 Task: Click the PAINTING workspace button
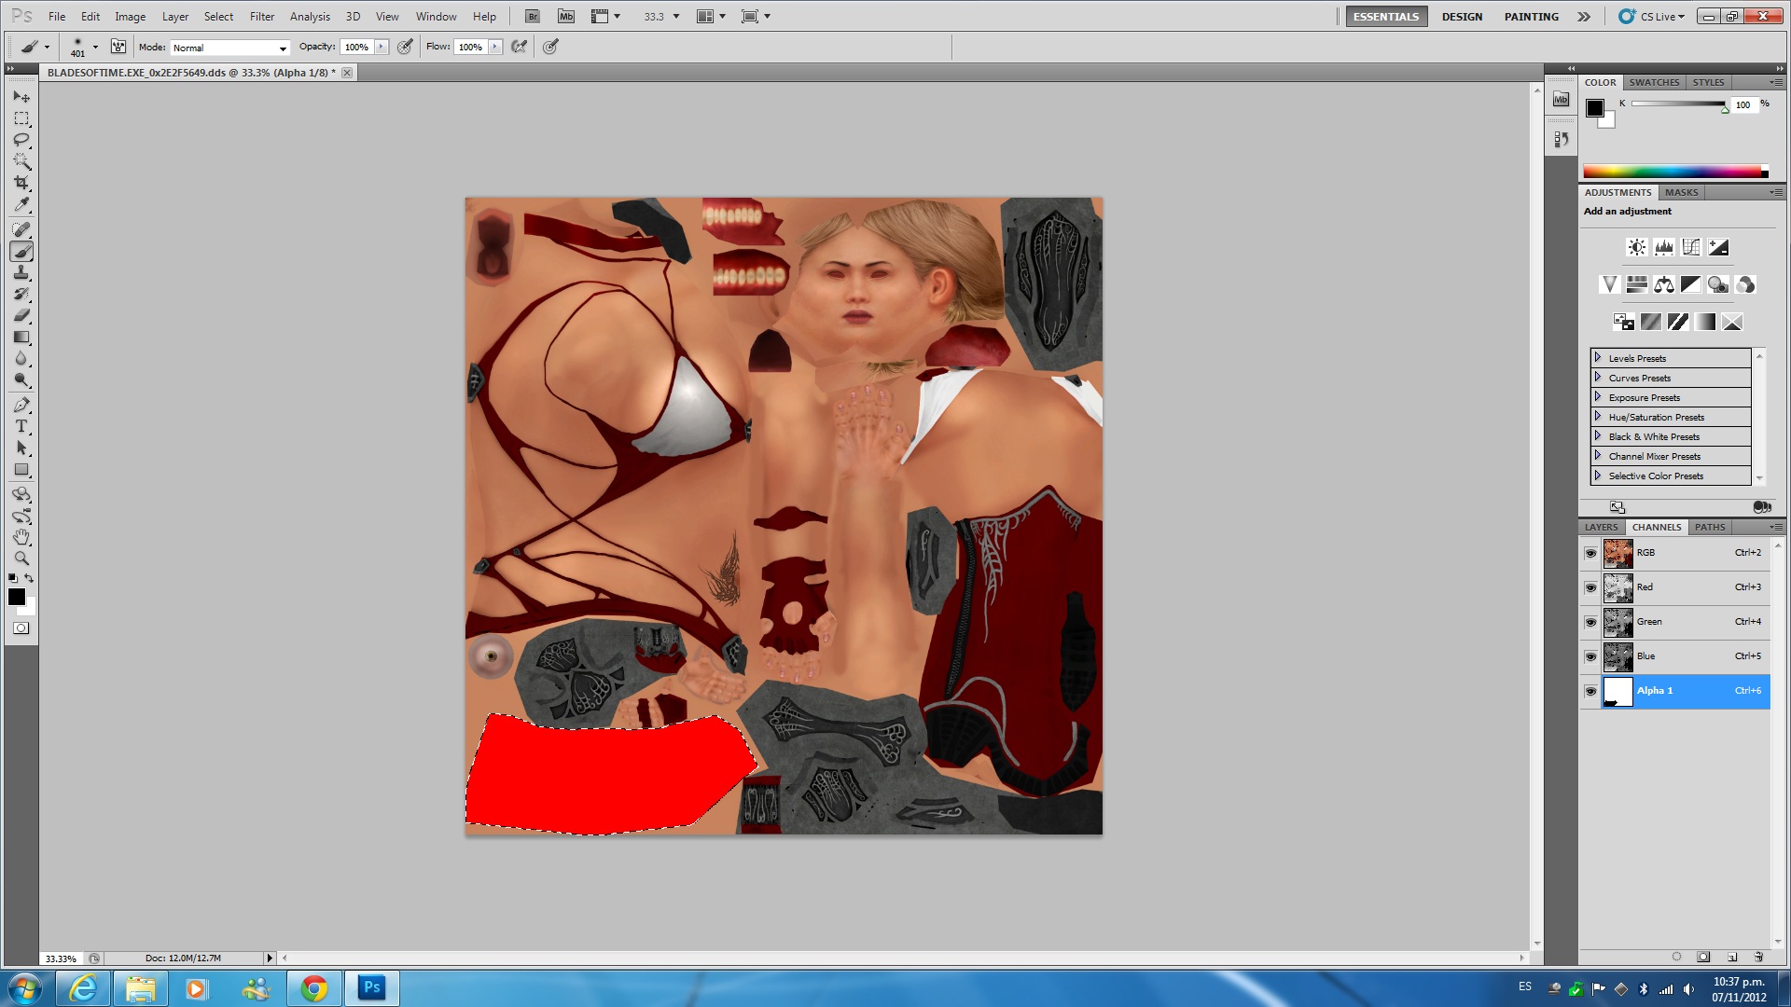click(x=1531, y=16)
